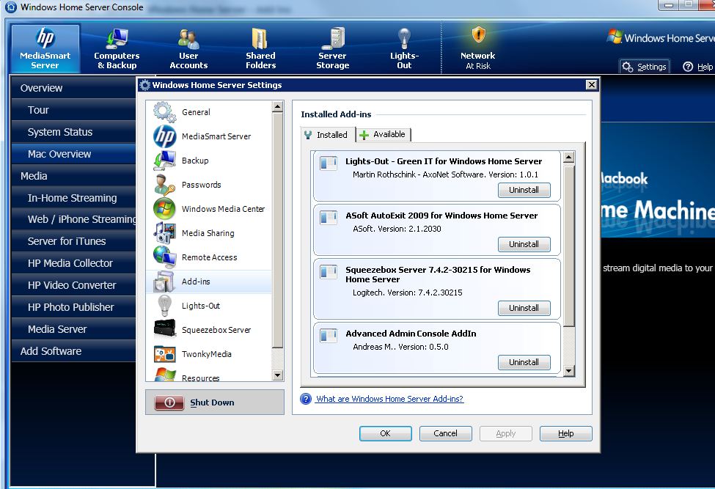Select Mac Overview in sidebar
The height and width of the screenshot is (489, 715).
tap(73, 154)
